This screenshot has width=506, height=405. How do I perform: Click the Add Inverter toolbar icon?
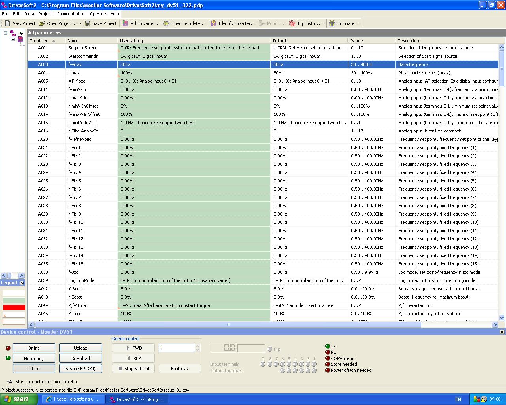125,23
